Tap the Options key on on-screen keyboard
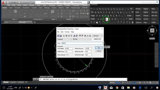The image size is (160, 90). click(138, 22)
